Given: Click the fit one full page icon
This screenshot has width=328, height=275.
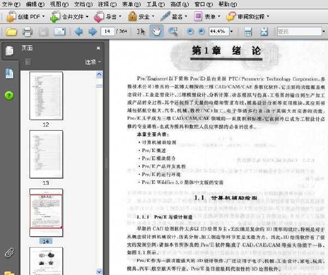Looking at the screenshot, I should point(264,32).
